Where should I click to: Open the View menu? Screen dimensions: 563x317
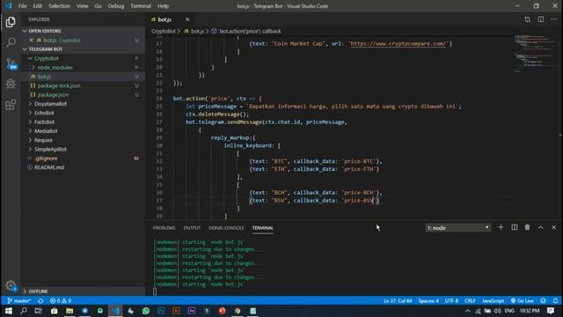point(82,6)
